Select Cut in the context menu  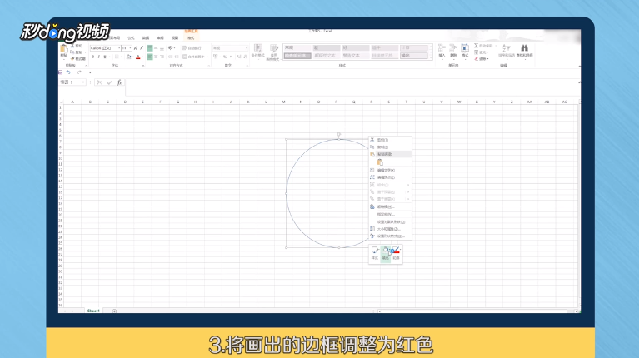(x=390, y=140)
